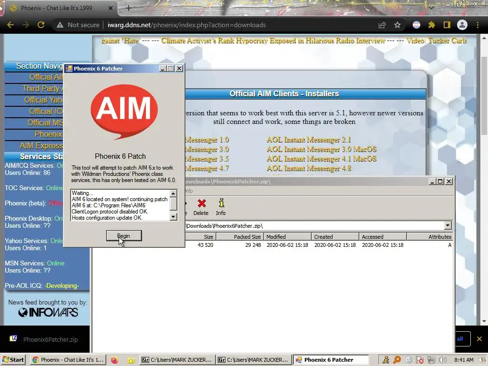Click the Chrome address bar URL
The width and height of the screenshot is (488, 366).
tap(187, 25)
